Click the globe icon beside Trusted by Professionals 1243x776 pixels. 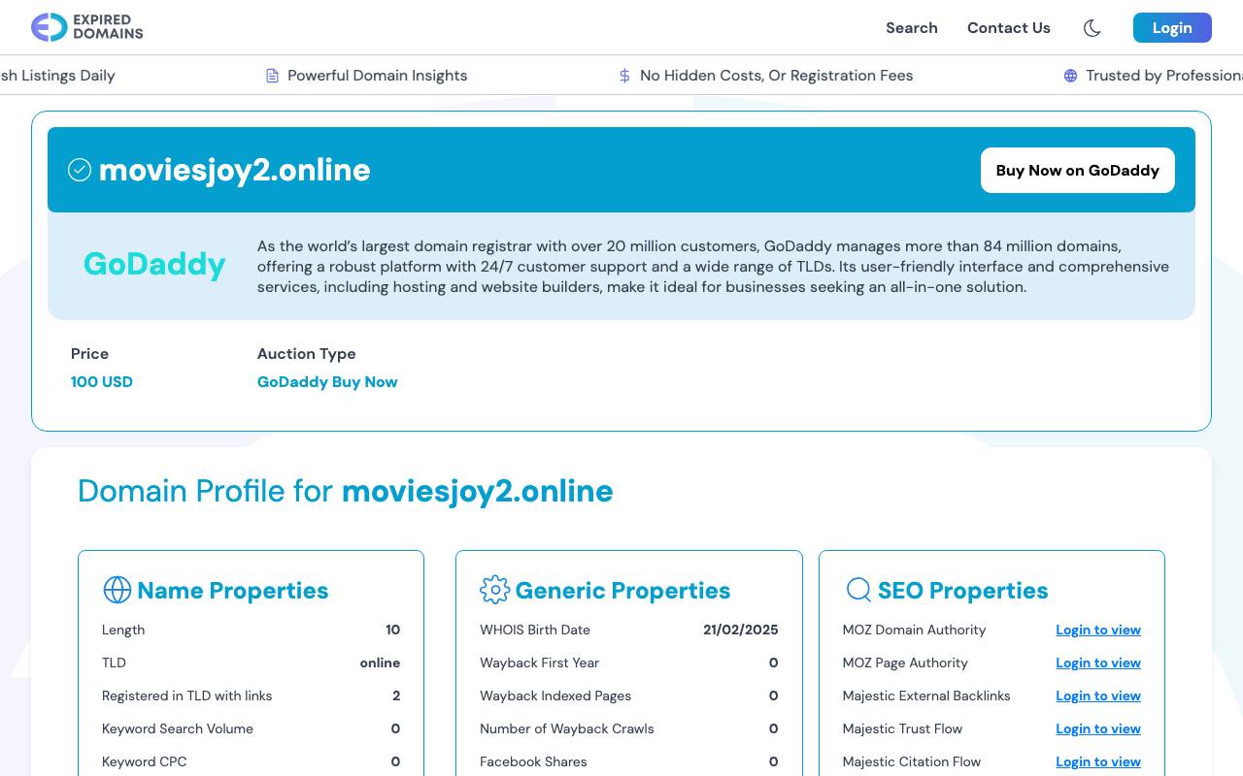point(1070,76)
